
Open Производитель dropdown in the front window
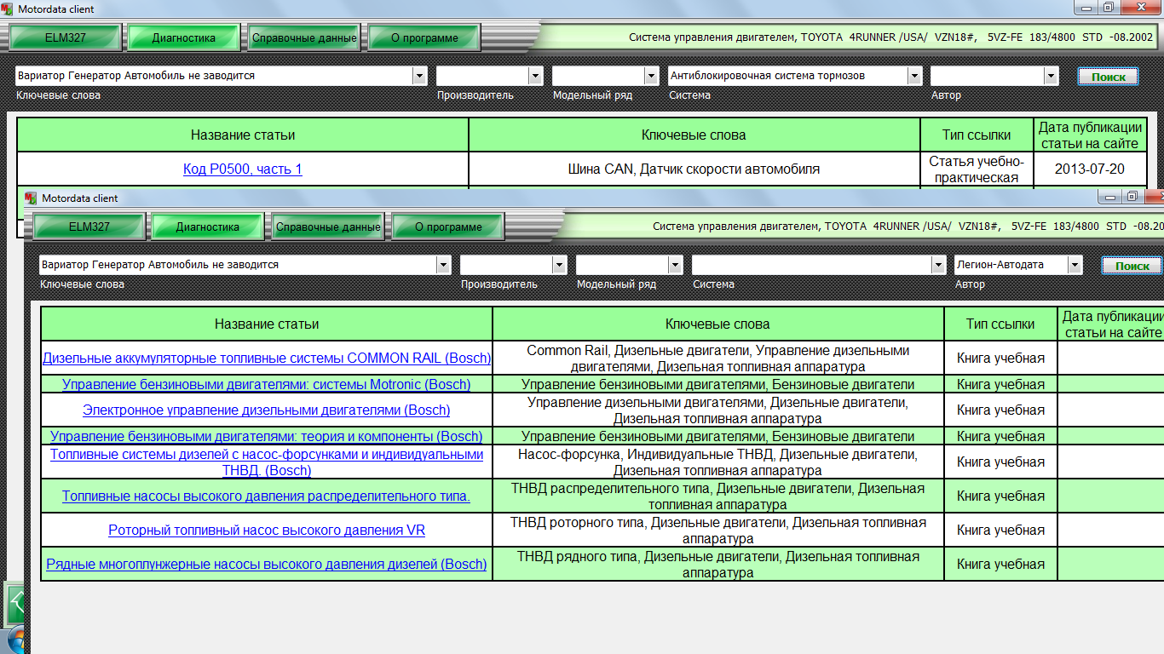559,265
